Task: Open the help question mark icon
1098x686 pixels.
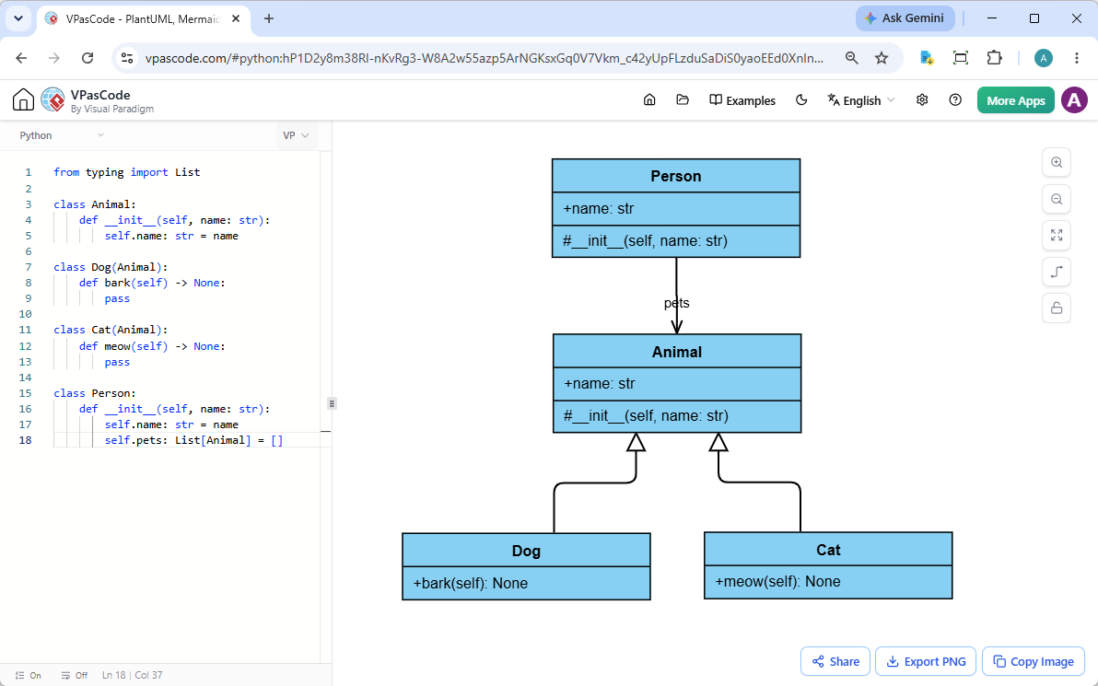Action: click(955, 100)
